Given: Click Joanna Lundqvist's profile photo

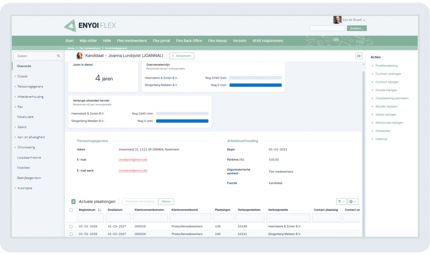Looking at the screenshot, I should [x=79, y=56].
